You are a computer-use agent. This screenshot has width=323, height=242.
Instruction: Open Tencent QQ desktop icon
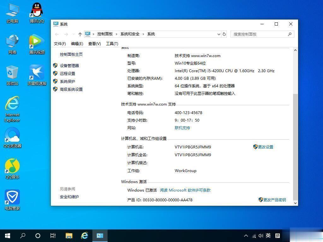coord(37,13)
